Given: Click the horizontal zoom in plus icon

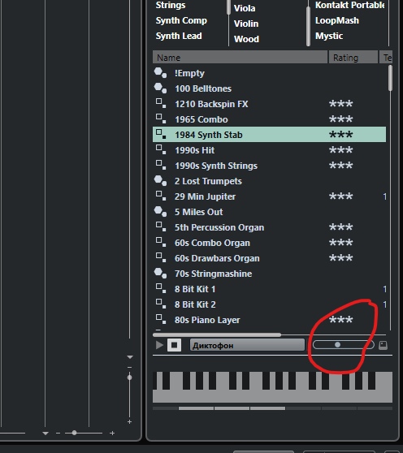Looking at the screenshot, I should 112,433.
